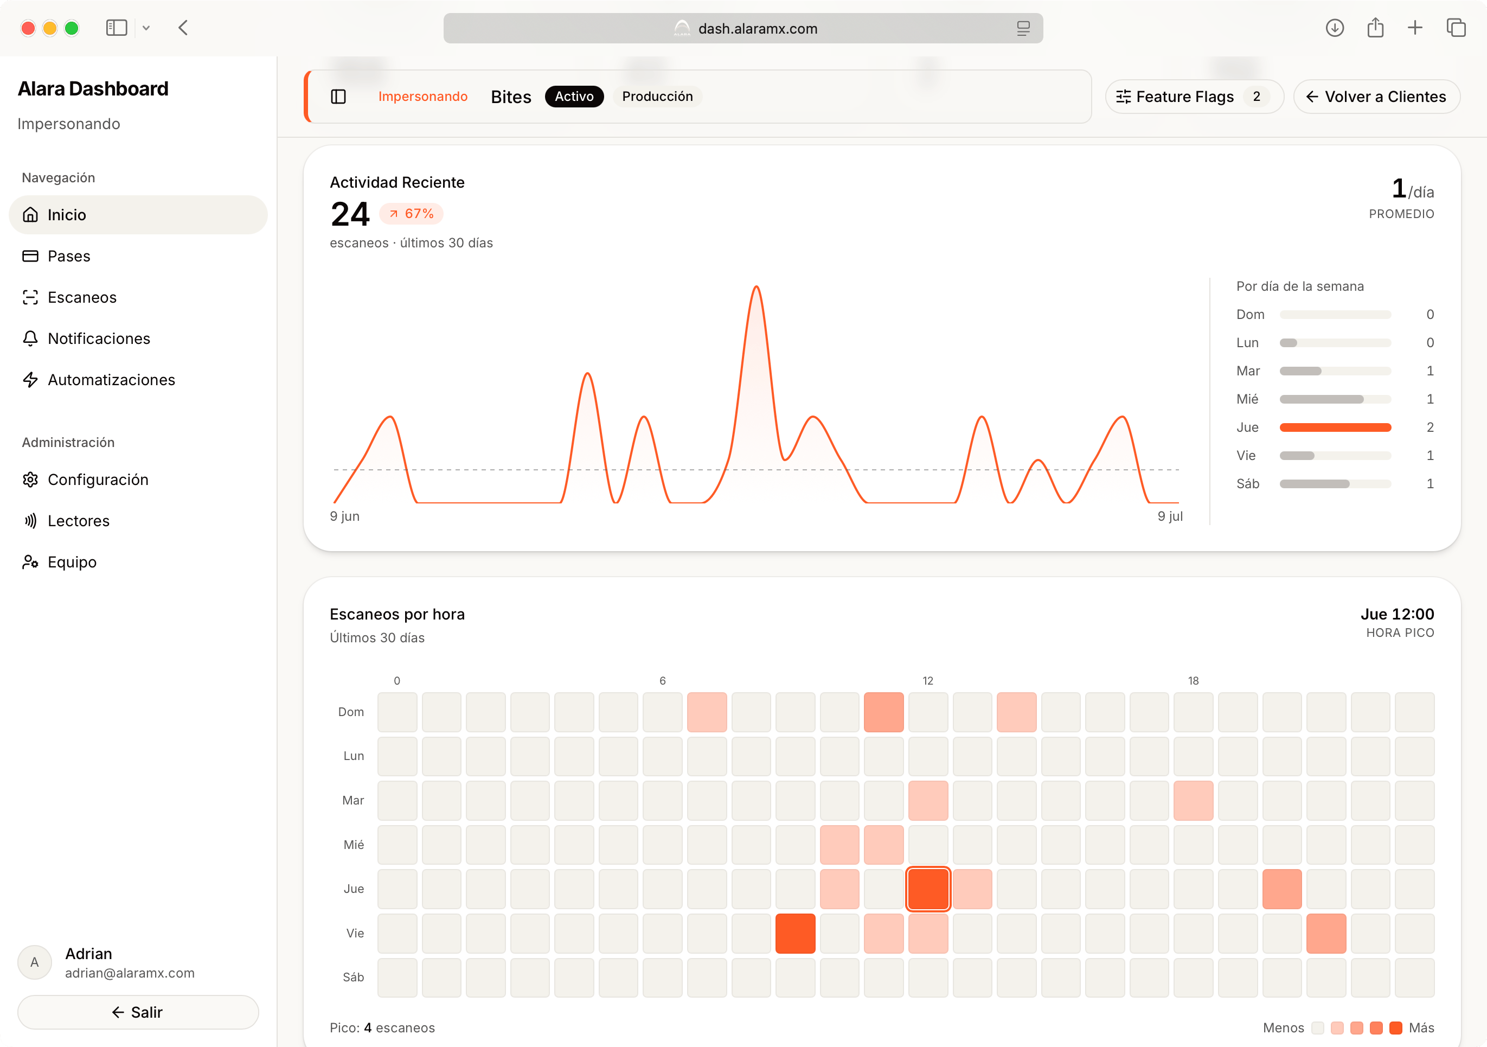The image size is (1487, 1047).
Task: Open Automatizaciones in navigation
Action: 138,380
